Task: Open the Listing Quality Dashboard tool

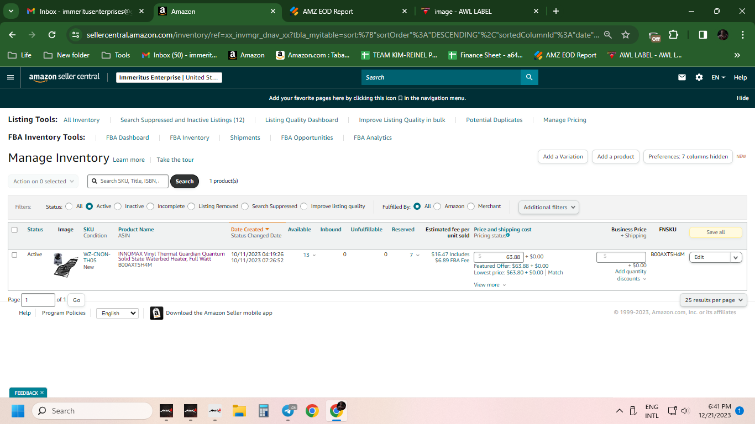Action: point(302,120)
